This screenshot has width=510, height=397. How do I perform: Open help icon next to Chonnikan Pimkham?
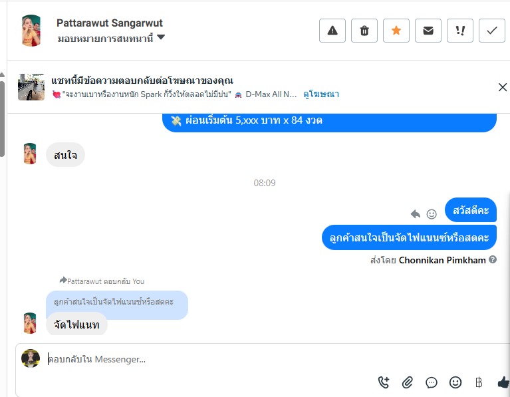tap(493, 259)
